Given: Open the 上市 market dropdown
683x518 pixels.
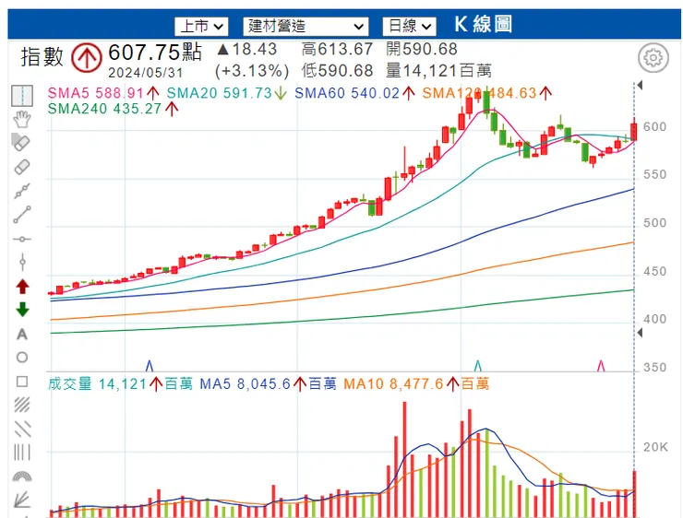Looking at the screenshot, I should point(201,26).
